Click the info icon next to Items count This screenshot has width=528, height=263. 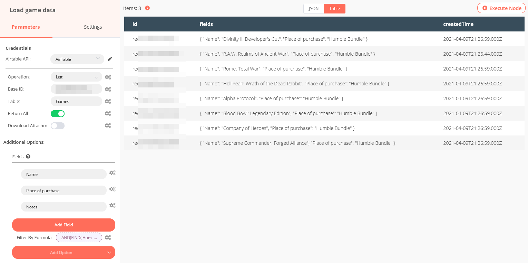click(x=147, y=8)
